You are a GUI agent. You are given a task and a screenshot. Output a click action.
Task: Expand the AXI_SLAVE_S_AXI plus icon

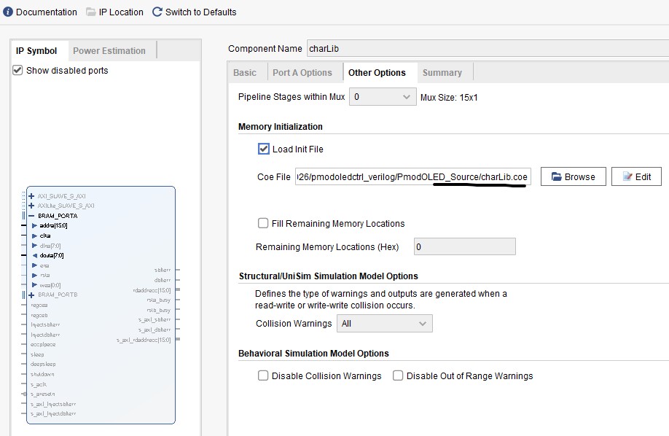tap(31, 196)
